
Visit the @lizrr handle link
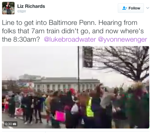pos(22,11)
